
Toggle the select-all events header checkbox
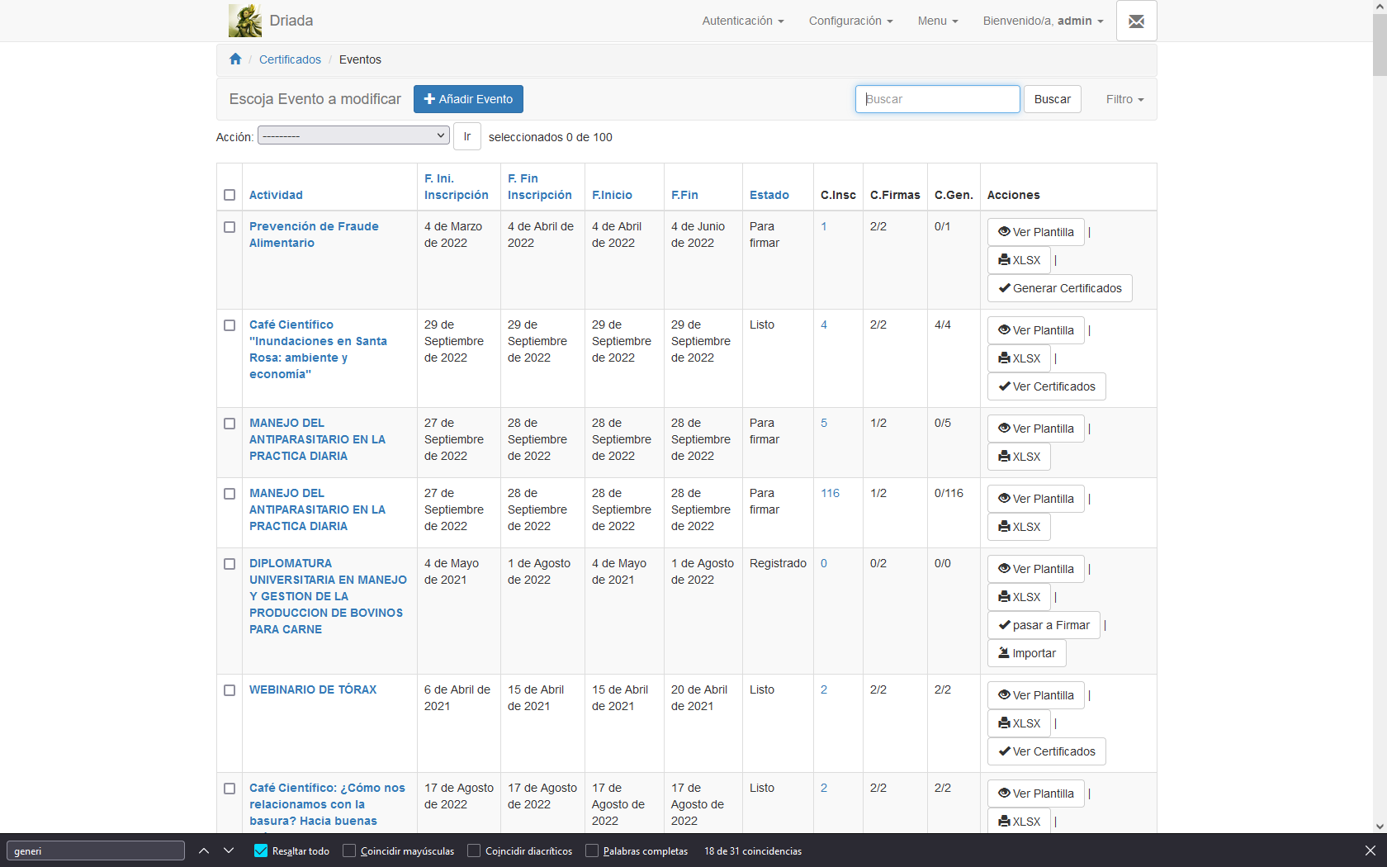230,195
